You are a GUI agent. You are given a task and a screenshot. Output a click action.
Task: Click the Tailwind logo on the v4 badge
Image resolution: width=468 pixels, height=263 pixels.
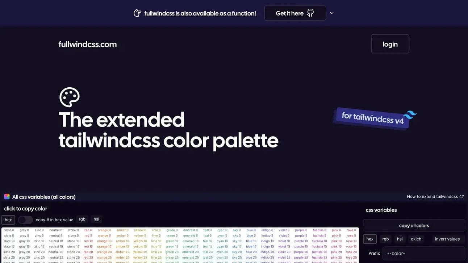point(410,115)
